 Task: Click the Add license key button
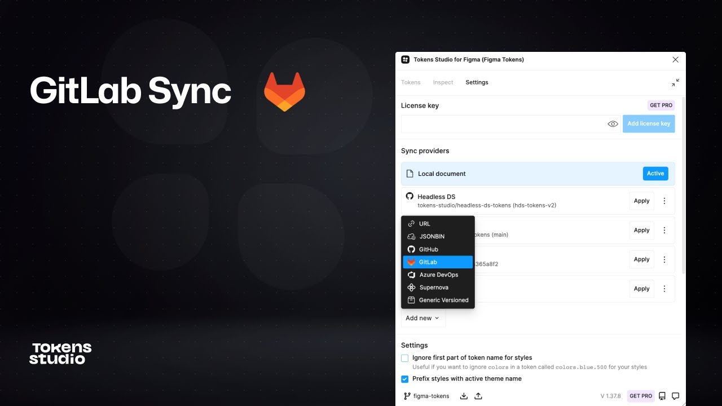pyautogui.click(x=649, y=123)
